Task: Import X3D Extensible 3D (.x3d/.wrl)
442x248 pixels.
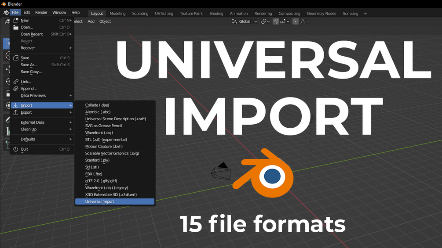Action: click(115, 194)
